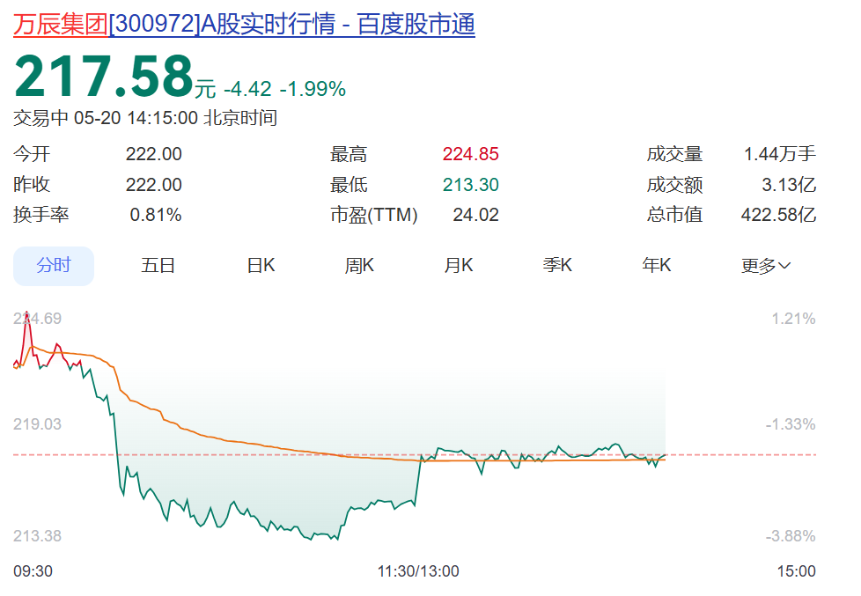Click the 总市值 value 422.58亿
The width and height of the screenshot is (861, 596).
click(x=778, y=215)
